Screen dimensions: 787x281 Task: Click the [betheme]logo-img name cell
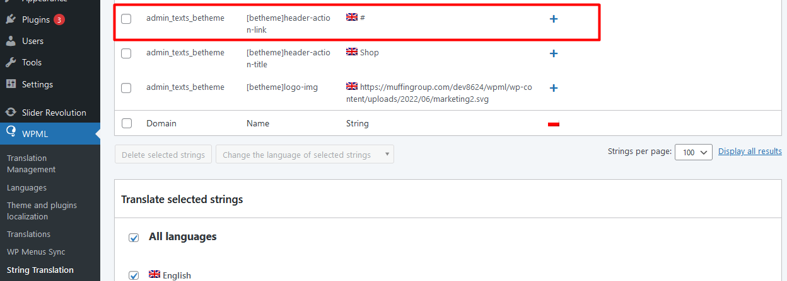click(x=282, y=87)
